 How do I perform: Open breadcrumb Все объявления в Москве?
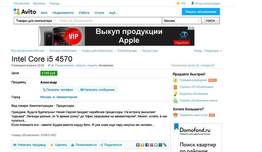tap(28, 51)
